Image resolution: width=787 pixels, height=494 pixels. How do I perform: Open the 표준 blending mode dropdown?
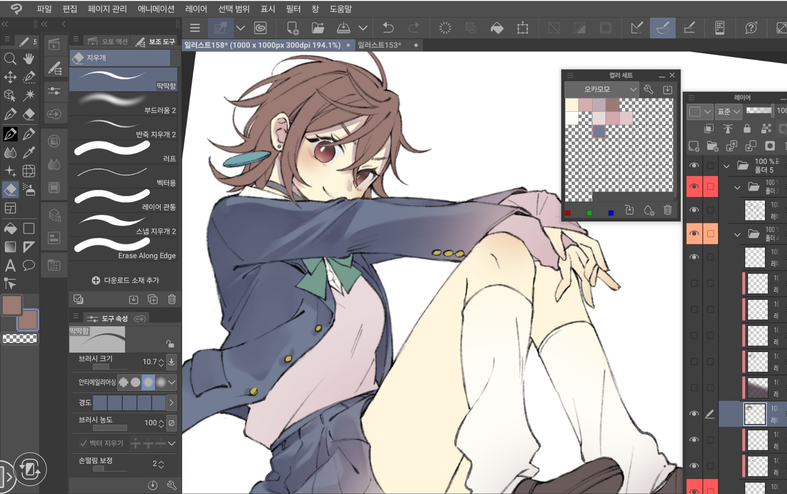[728, 112]
